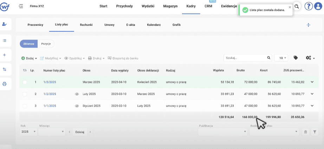Open payroll list link 1/1/2025
The image size is (324, 149).
[50, 106]
